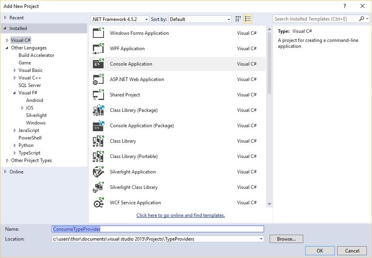Open the help question mark button
Viewport: 372px width, 258px height.
click(345, 6)
